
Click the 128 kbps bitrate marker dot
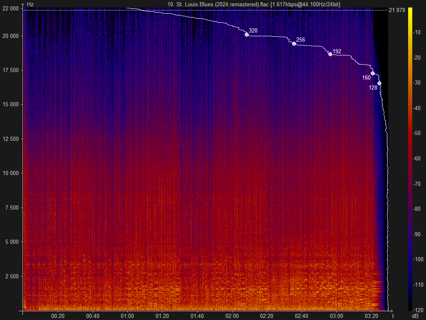click(x=379, y=83)
